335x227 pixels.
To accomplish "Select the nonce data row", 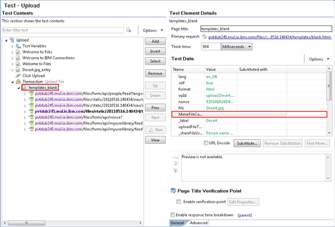I will click(249, 102).
